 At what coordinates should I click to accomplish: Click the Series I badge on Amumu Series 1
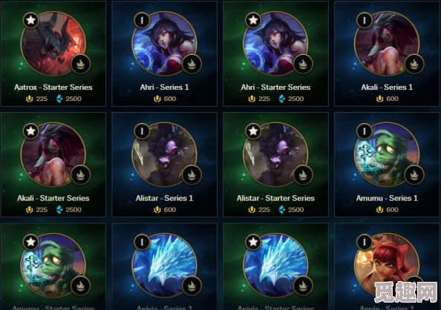(x=365, y=131)
